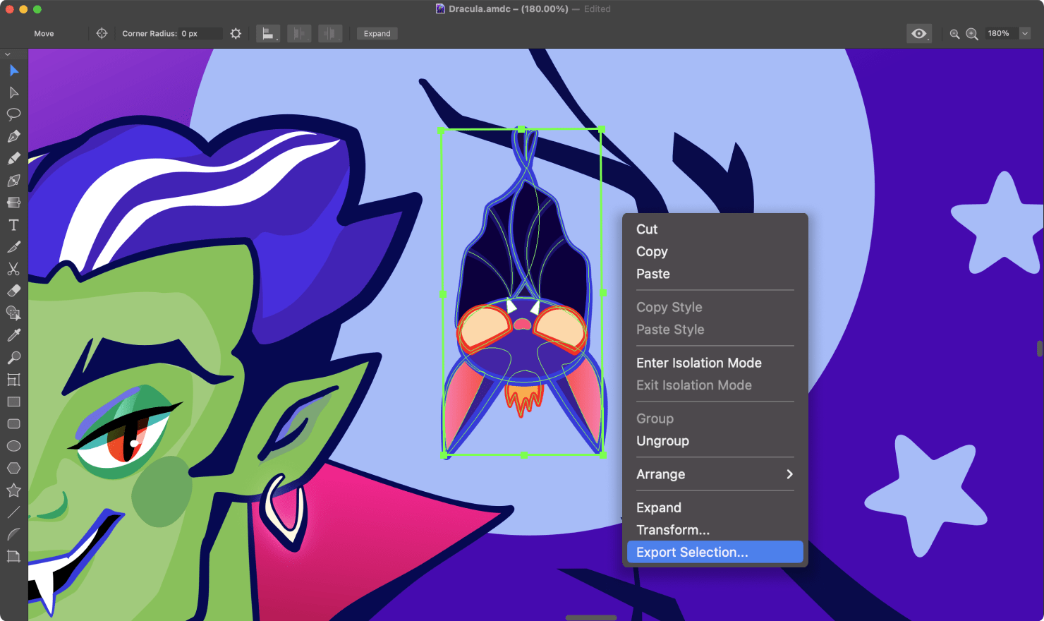Select the Rectangle tool
This screenshot has height=621, width=1044.
[13, 402]
